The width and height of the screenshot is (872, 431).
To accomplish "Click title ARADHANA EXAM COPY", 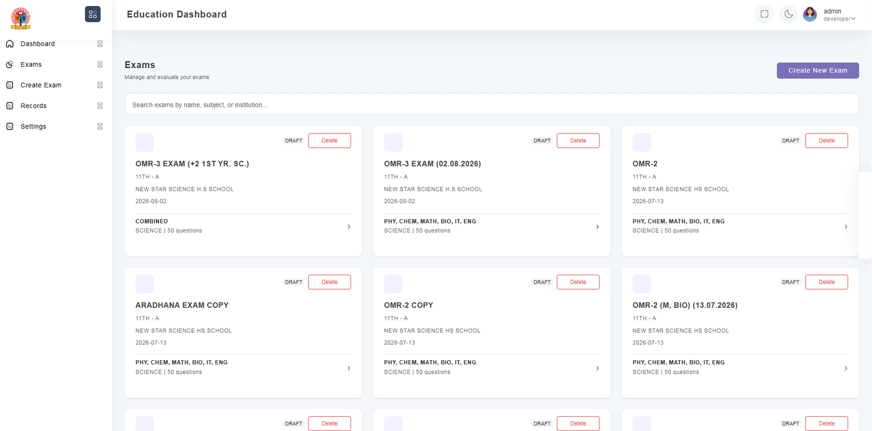I will pyautogui.click(x=182, y=305).
